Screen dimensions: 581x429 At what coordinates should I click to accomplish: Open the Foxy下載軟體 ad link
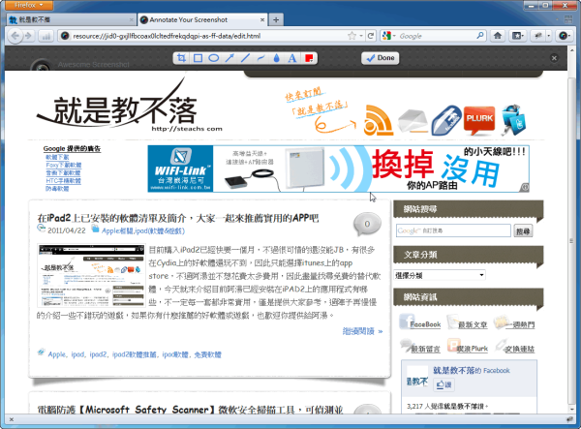pos(63,165)
